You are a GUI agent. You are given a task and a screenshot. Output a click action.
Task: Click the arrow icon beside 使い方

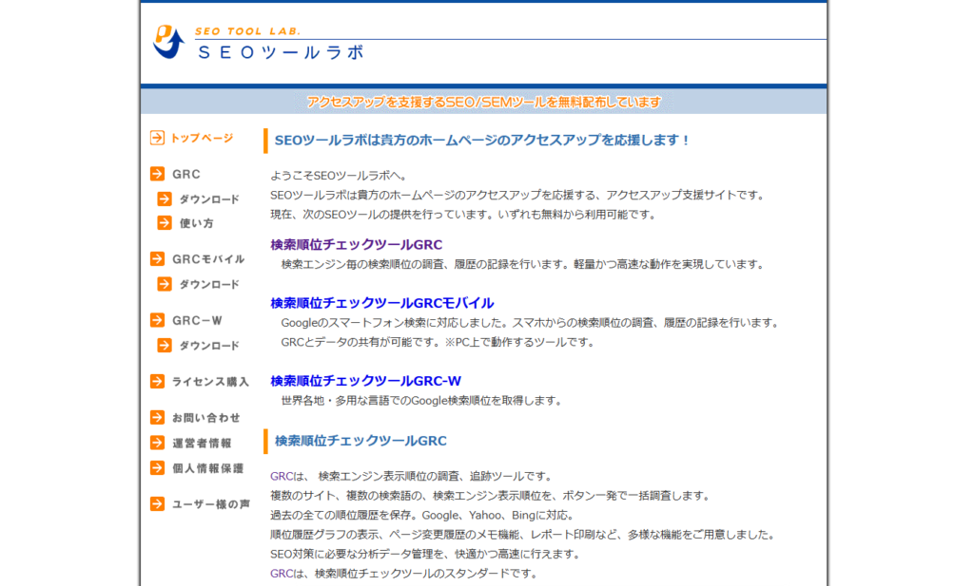pos(164,222)
